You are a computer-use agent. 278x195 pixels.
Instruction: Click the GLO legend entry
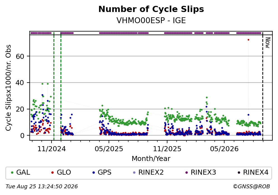point(61,172)
